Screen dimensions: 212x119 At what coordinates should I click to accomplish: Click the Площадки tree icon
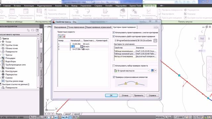[x=3, y=58]
